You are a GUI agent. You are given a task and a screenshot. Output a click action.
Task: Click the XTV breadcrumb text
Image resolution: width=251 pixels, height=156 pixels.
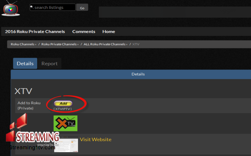point(136,44)
